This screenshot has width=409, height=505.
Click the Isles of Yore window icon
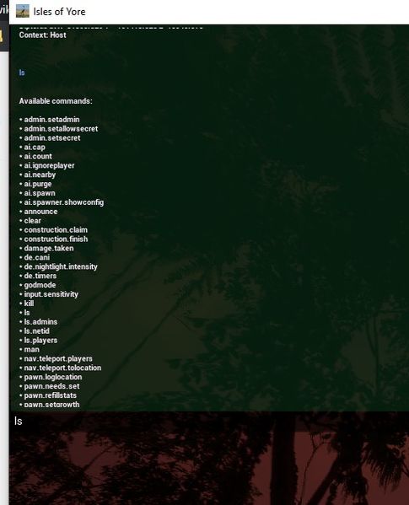[23, 11]
